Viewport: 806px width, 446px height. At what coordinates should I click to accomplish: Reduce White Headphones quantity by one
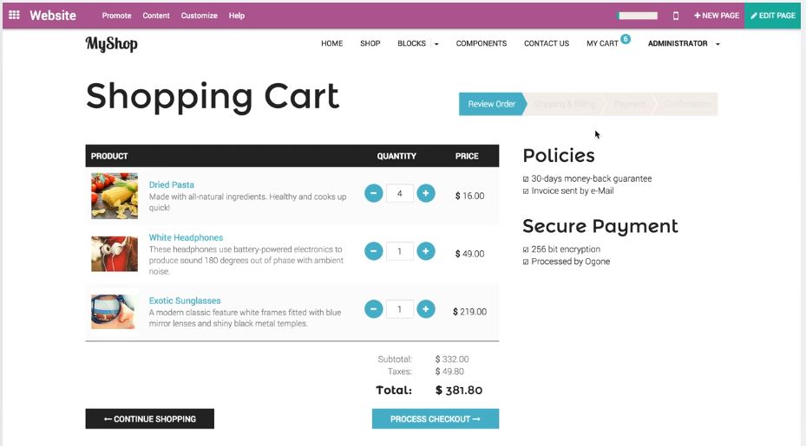pos(374,251)
